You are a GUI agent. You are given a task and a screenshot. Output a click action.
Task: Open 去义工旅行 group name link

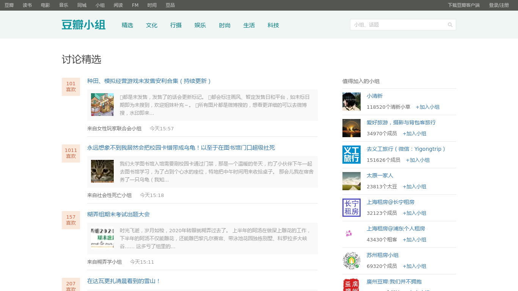[406, 149]
